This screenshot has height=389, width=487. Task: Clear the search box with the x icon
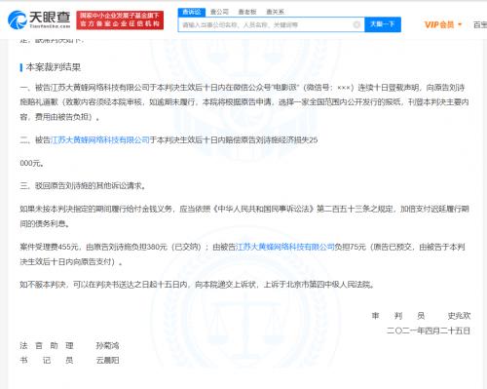356,24
